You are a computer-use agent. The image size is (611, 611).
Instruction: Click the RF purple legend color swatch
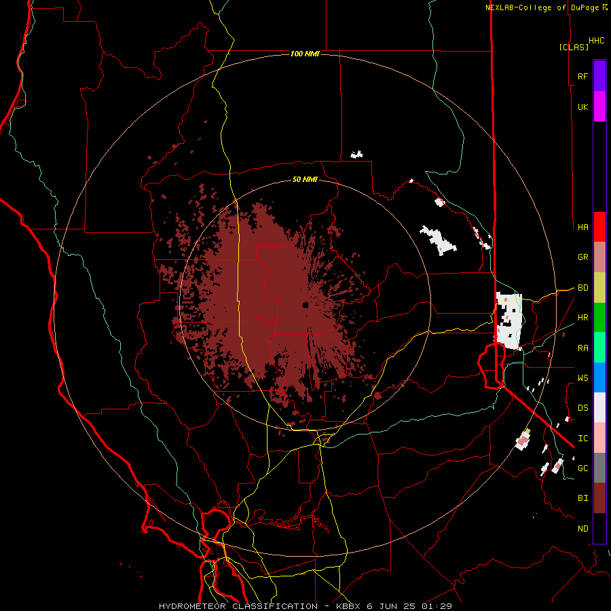599,76
